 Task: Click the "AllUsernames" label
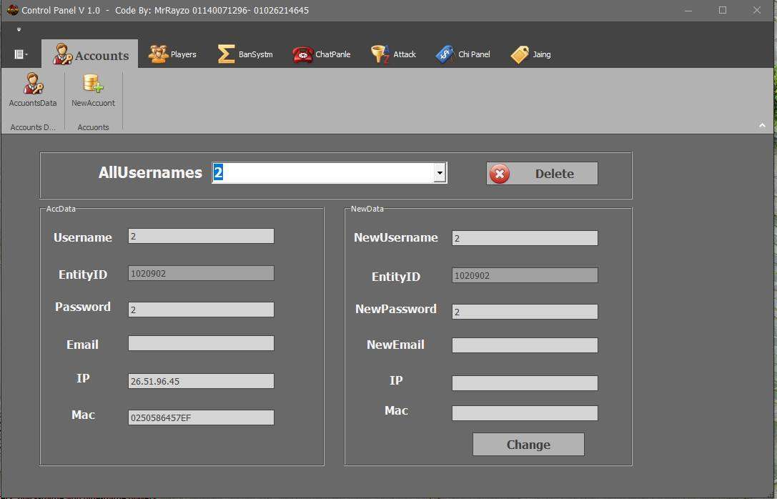[150, 172]
